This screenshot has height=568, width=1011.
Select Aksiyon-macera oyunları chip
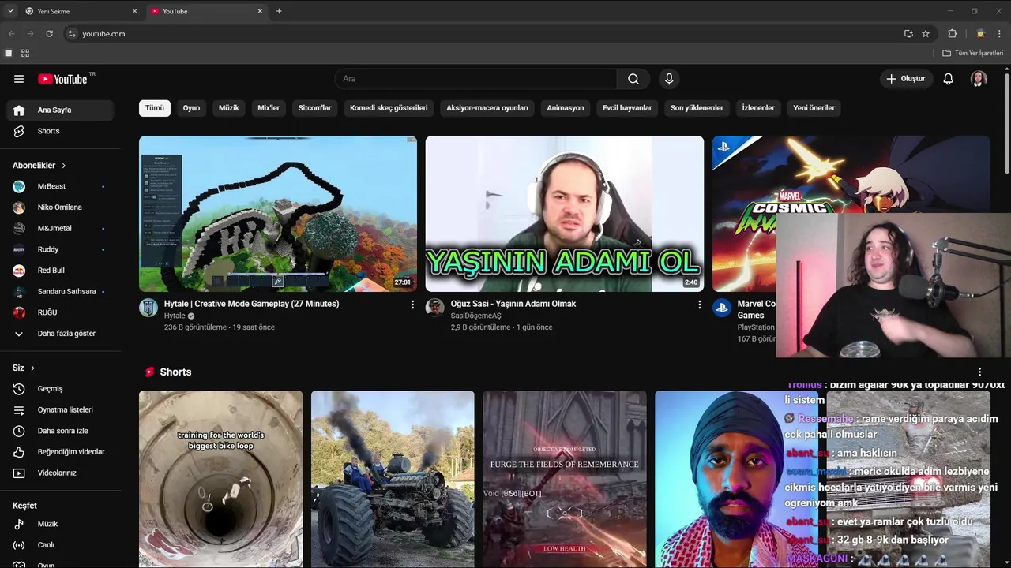point(487,108)
